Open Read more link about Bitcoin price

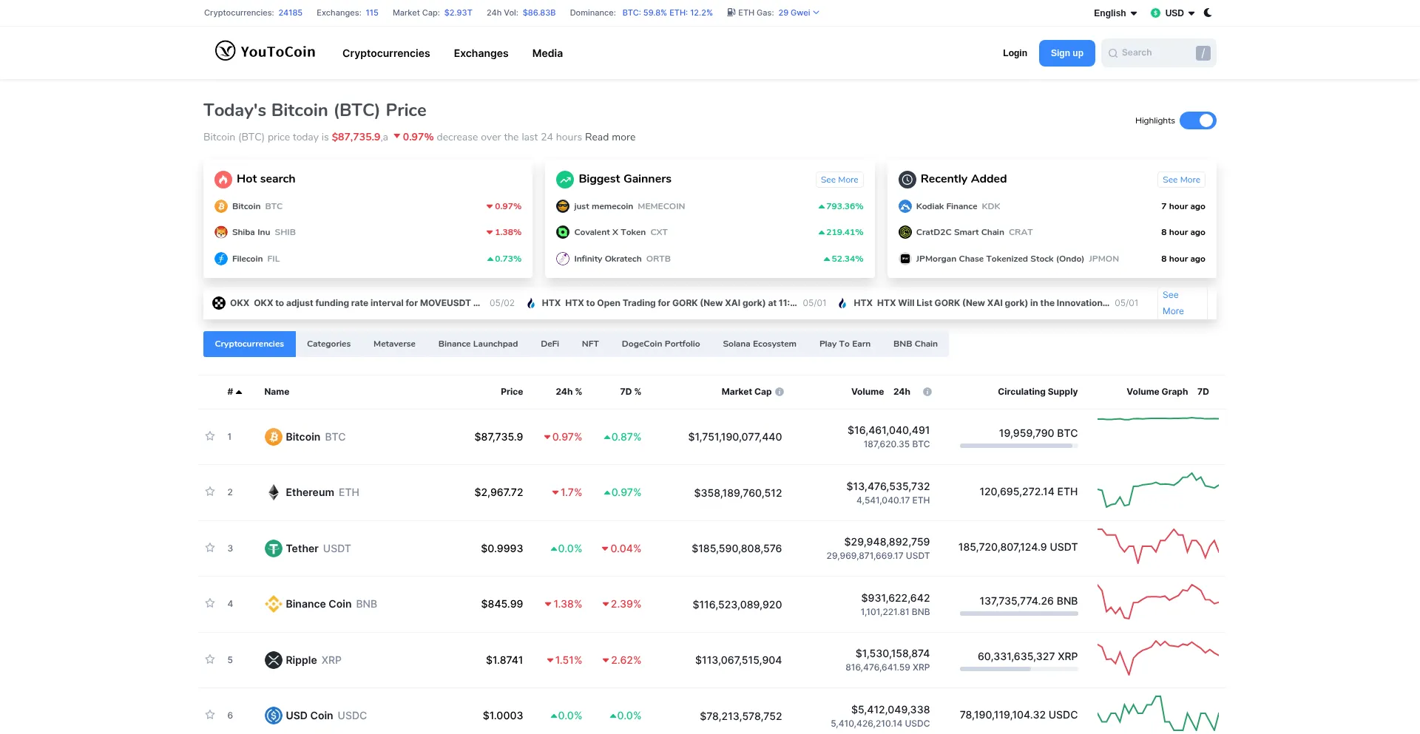coord(609,137)
